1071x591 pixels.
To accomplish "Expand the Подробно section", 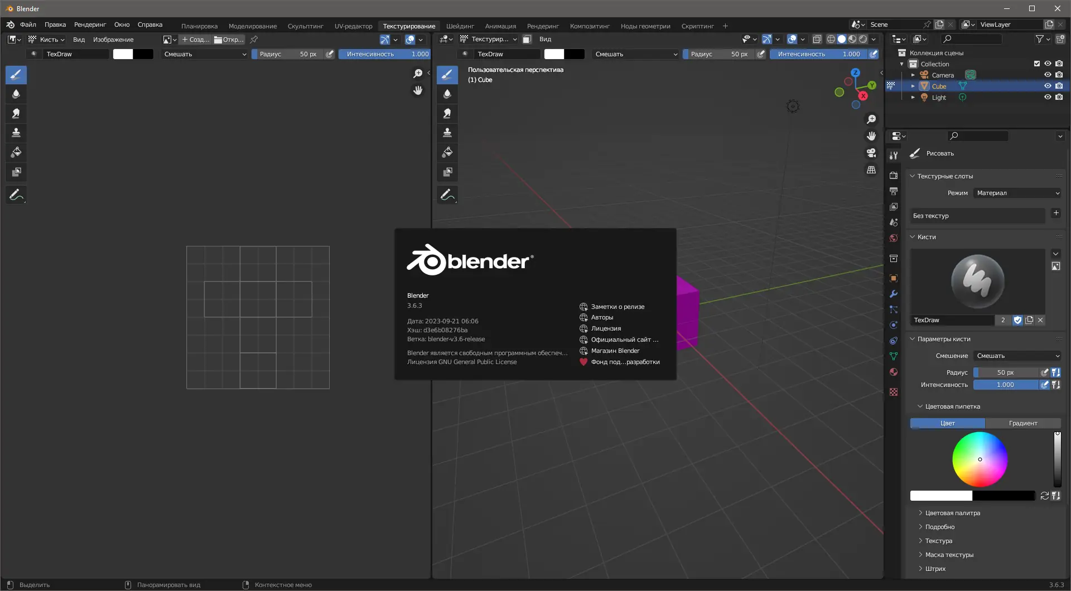I will click(x=939, y=527).
